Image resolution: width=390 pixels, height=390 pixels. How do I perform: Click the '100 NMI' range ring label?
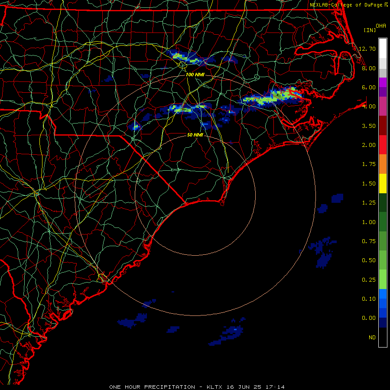click(195, 75)
